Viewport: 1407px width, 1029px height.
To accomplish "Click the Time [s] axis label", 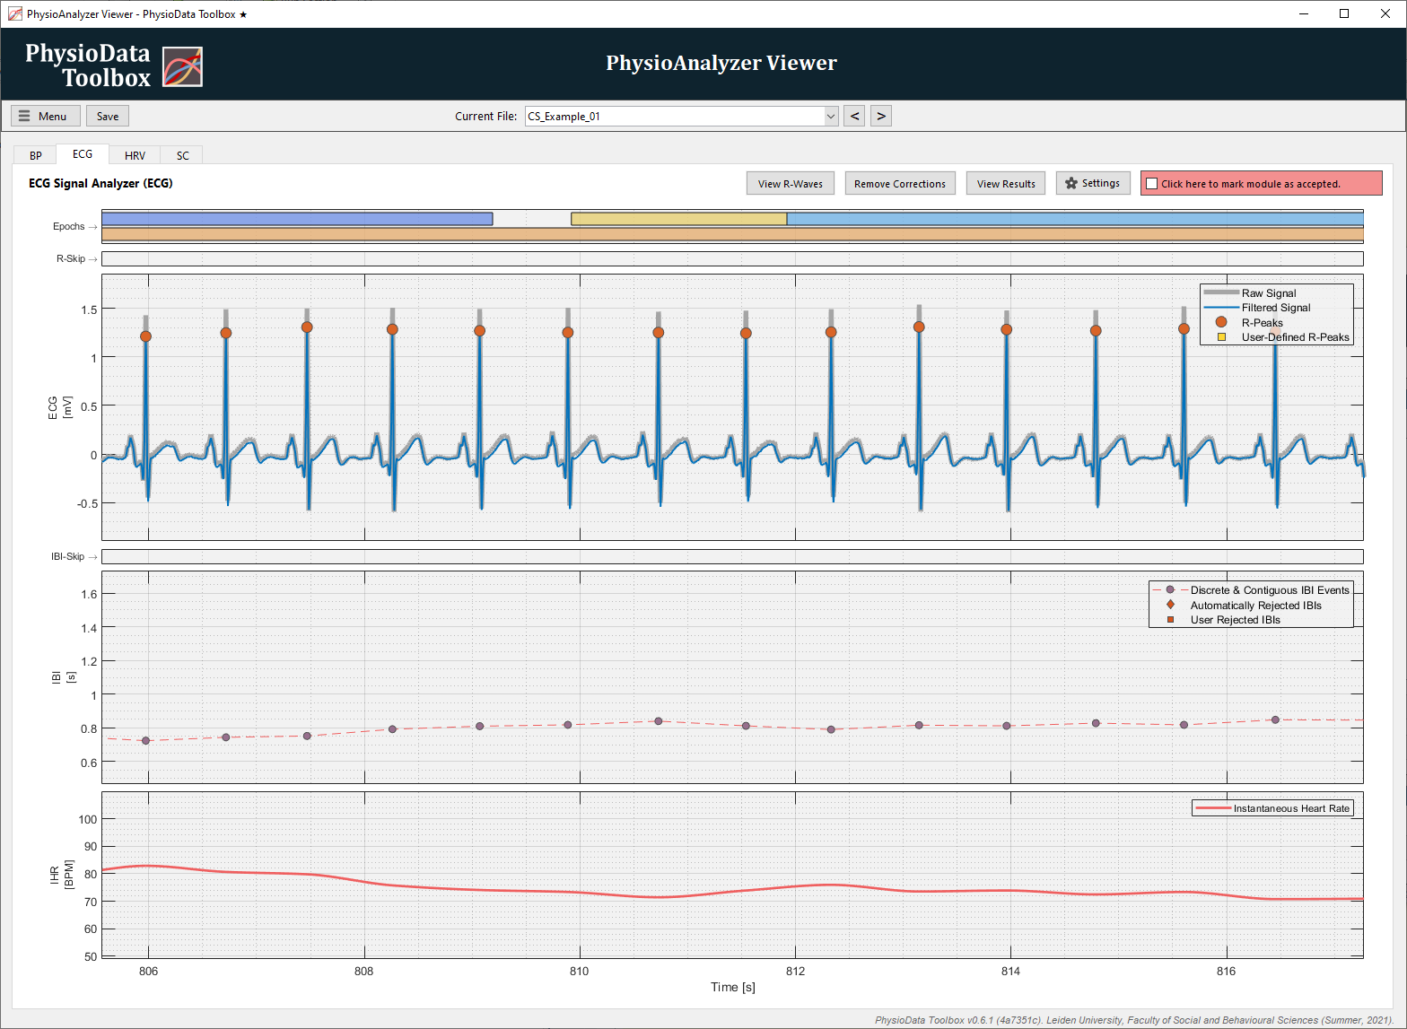I will pyautogui.click(x=733, y=987).
